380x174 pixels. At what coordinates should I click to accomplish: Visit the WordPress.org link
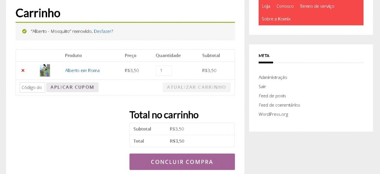(273, 114)
